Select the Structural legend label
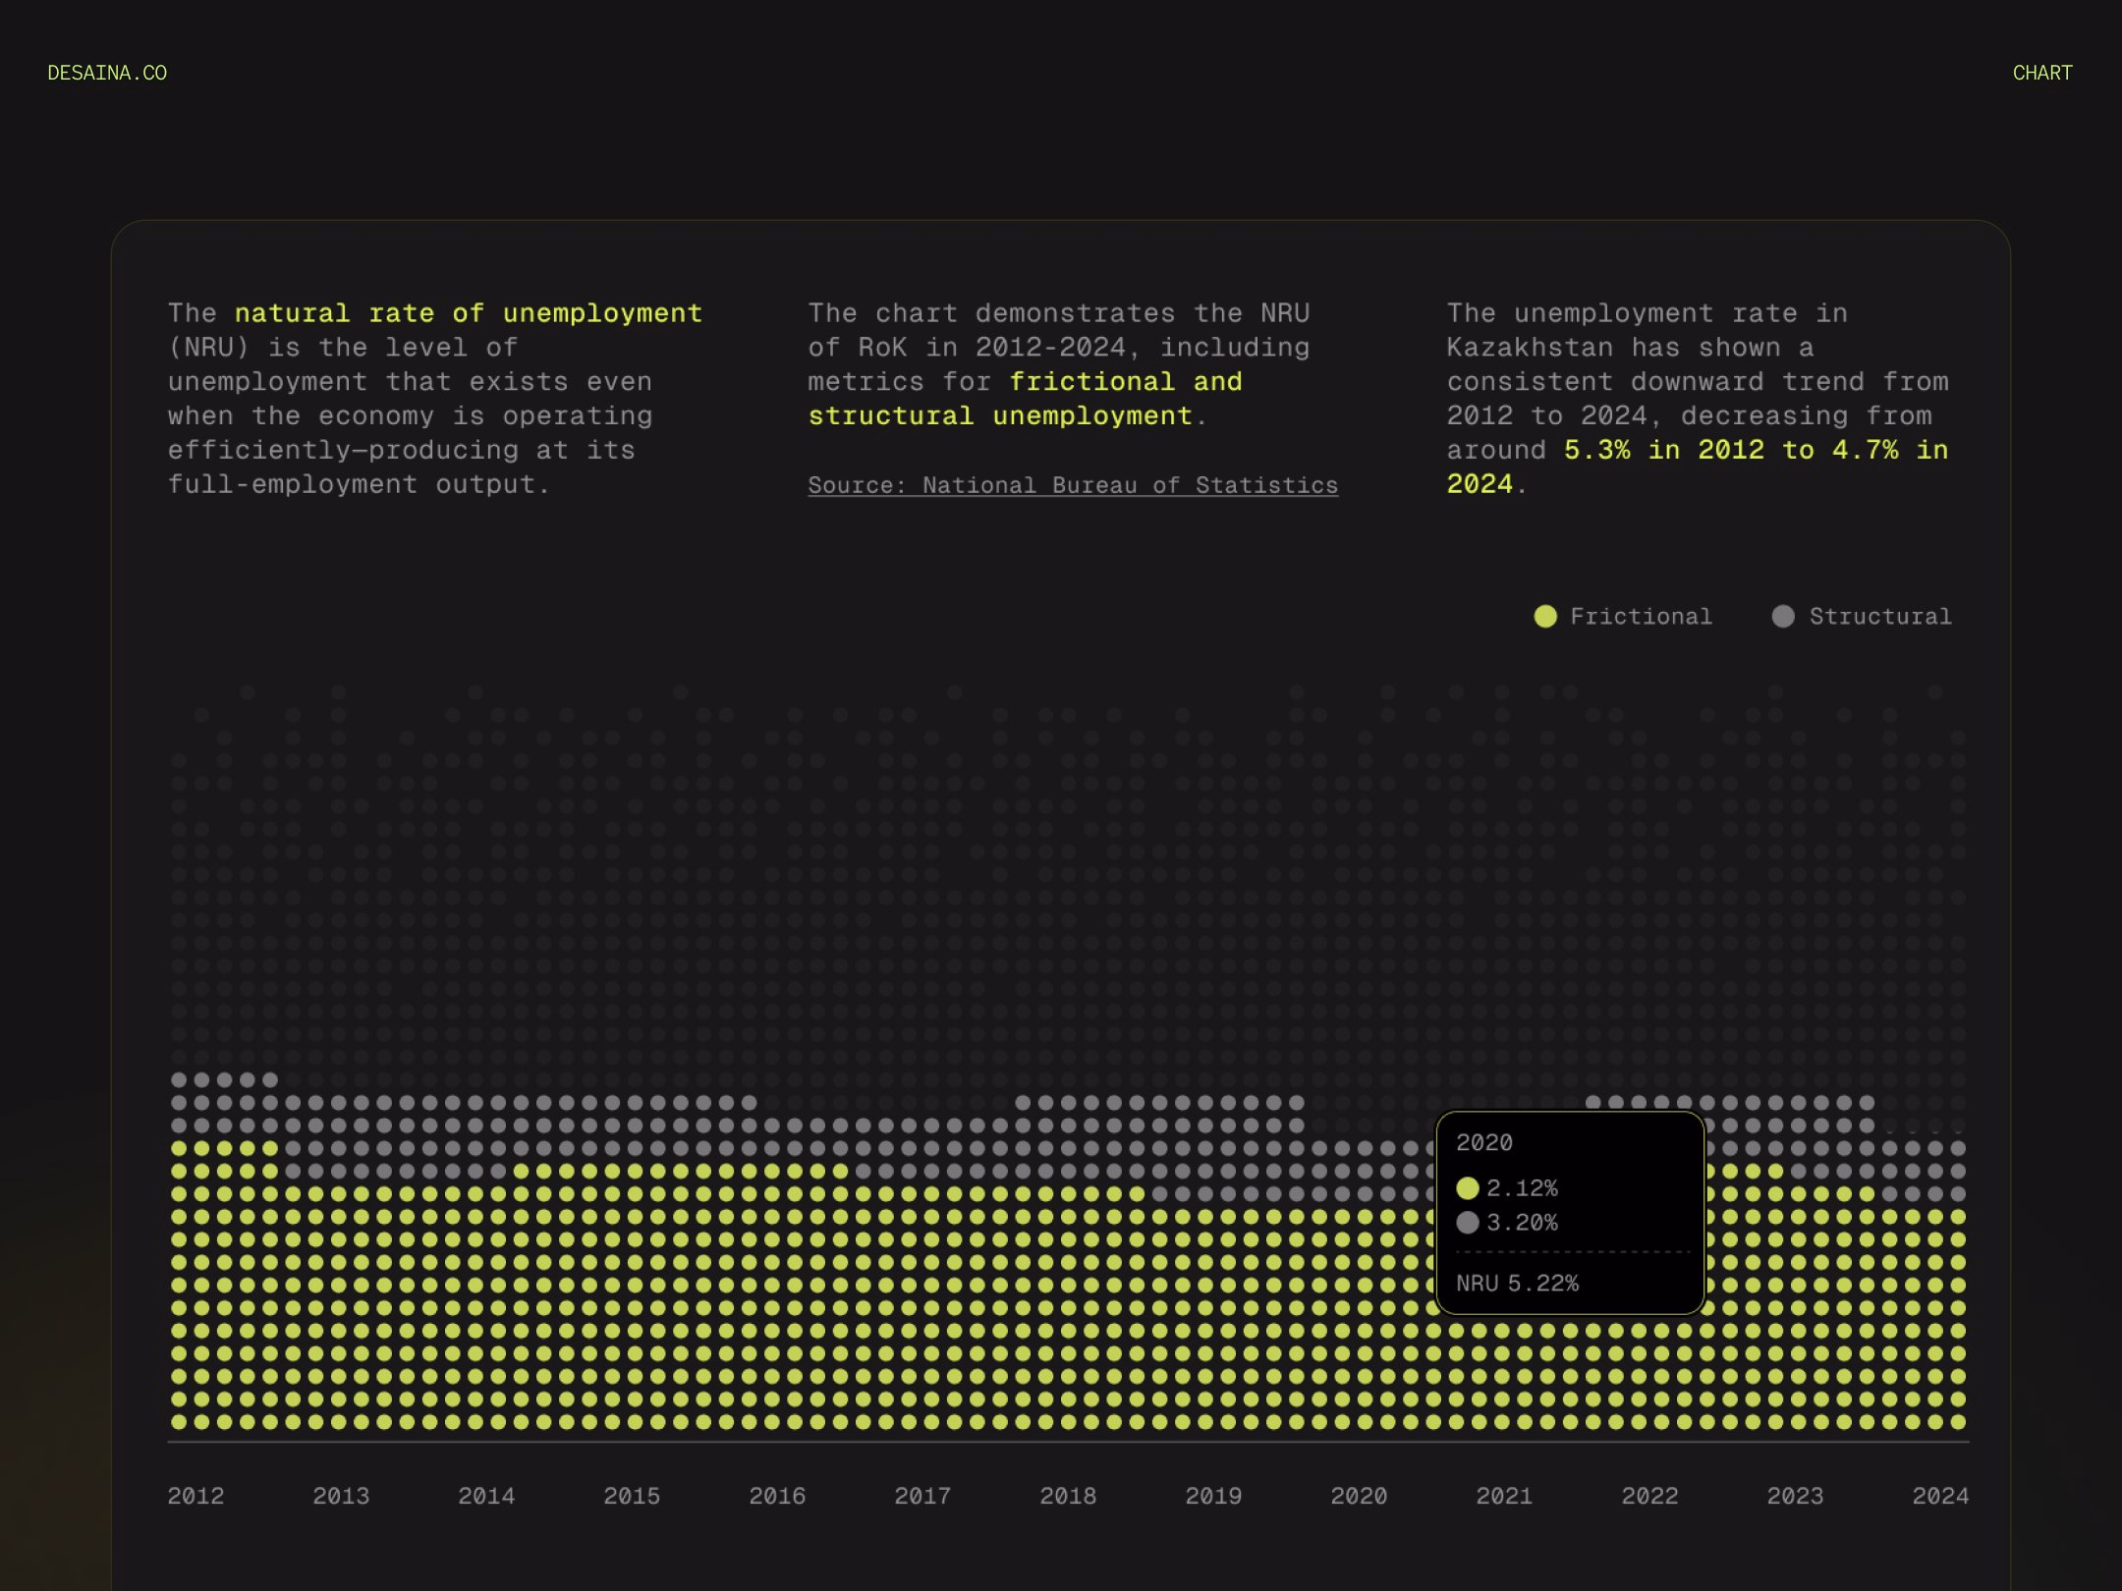 click(1880, 617)
